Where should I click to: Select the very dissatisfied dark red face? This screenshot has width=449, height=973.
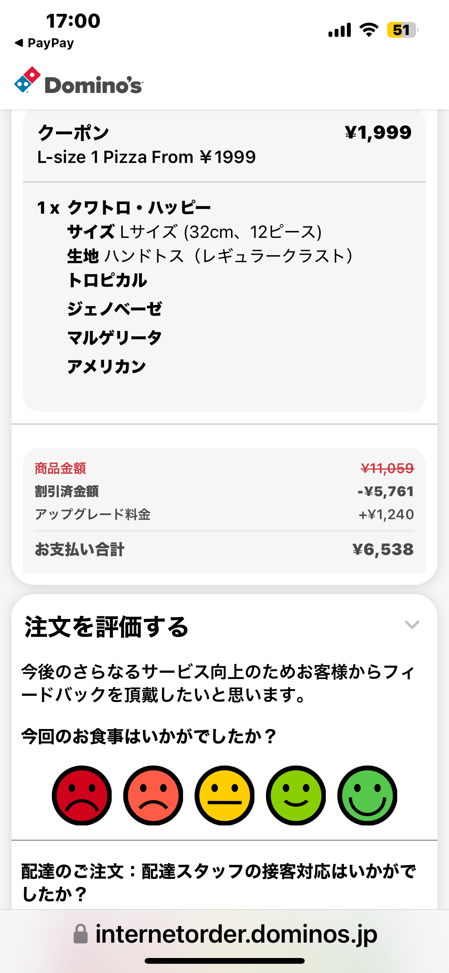82,795
